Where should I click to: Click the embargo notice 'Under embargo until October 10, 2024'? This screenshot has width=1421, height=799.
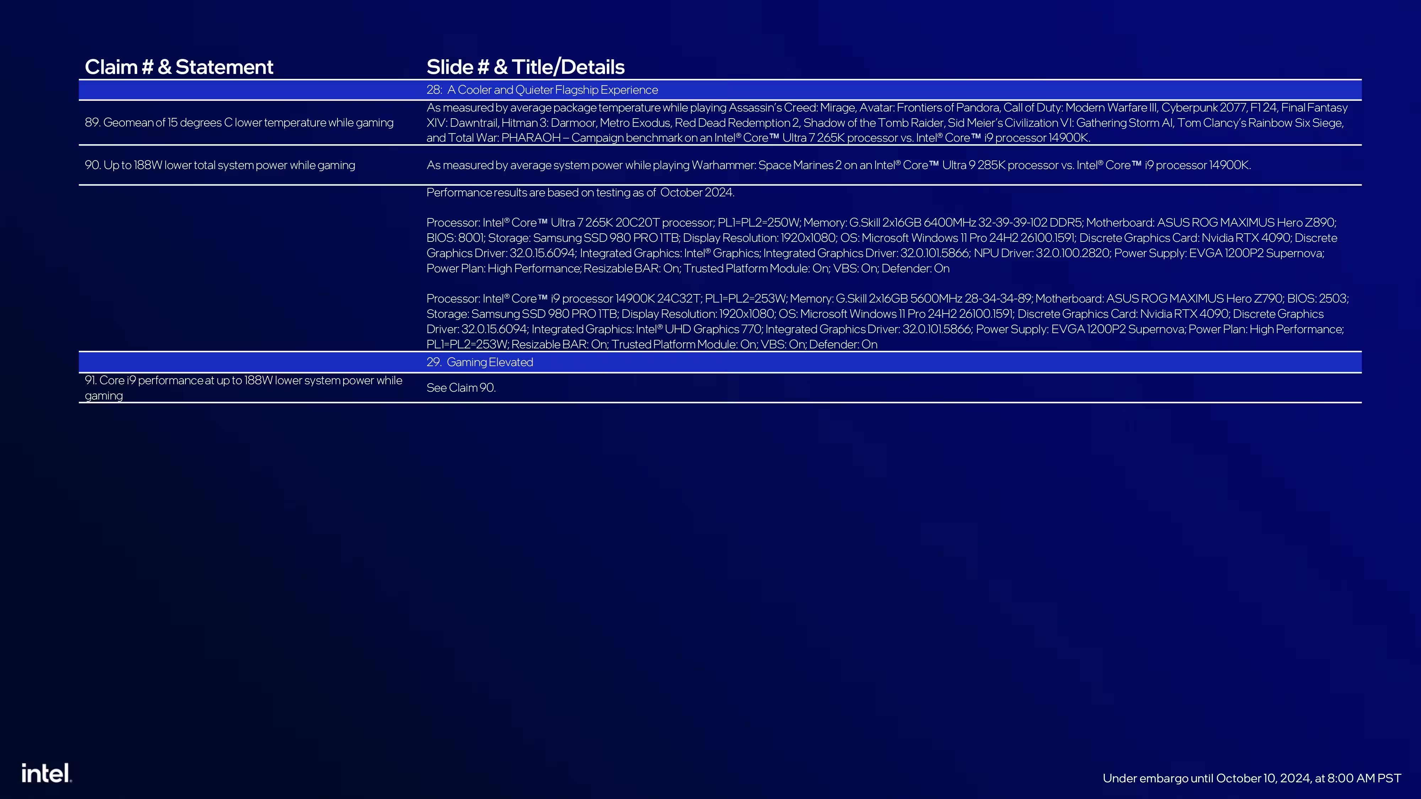1252,778
